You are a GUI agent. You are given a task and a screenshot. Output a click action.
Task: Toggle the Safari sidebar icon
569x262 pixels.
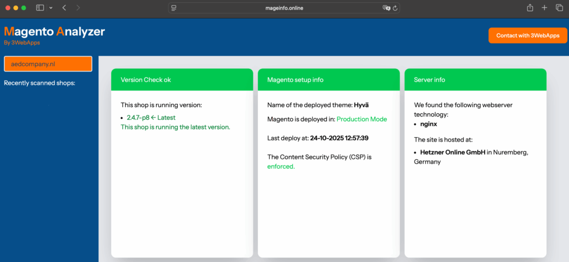point(40,8)
